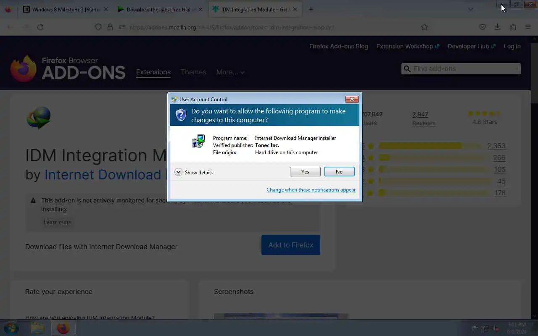Open Firefox Add-ons Blog link

(x=339, y=46)
